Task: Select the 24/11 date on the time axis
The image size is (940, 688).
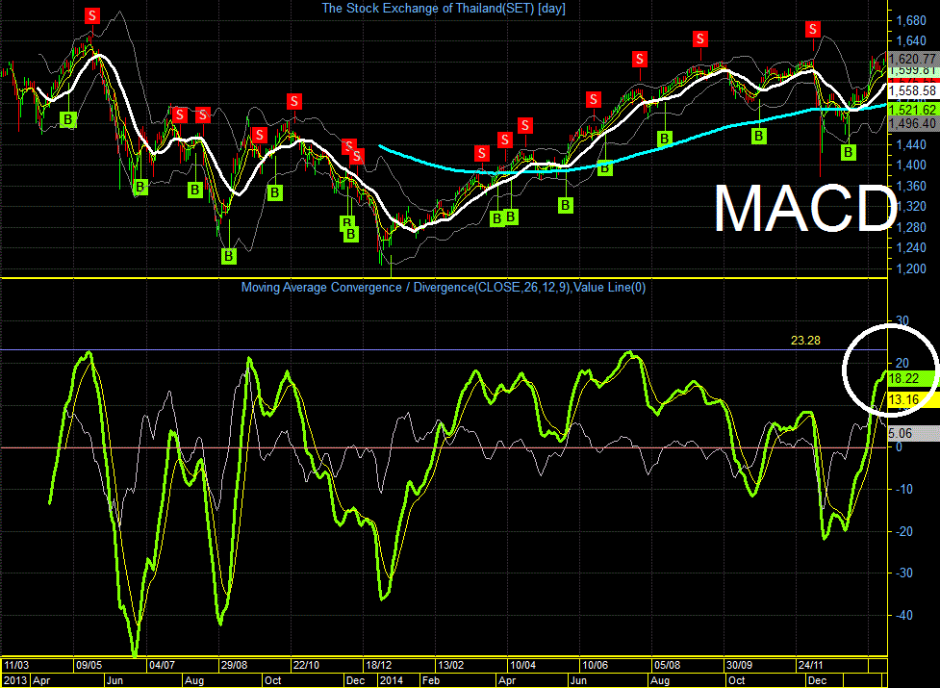Action: click(811, 665)
